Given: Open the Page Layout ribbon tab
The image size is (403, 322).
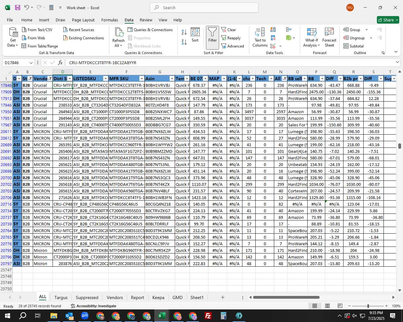Looking at the screenshot, I should click(83, 20).
